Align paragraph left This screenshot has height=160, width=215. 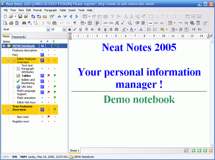tap(99, 29)
